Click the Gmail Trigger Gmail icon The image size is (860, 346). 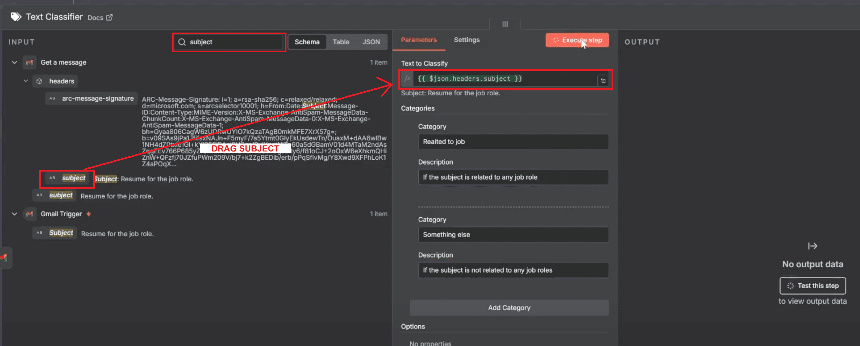pyautogui.click(x=29, y=214)
